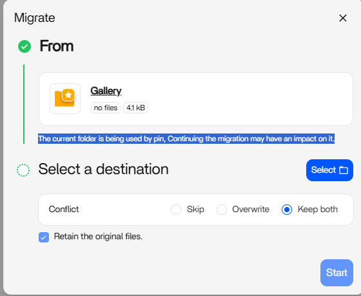Viewport: 361px width, 296px height.
Task: Click the highlighted pin warning message text
Action: click(x=186, y=139)
